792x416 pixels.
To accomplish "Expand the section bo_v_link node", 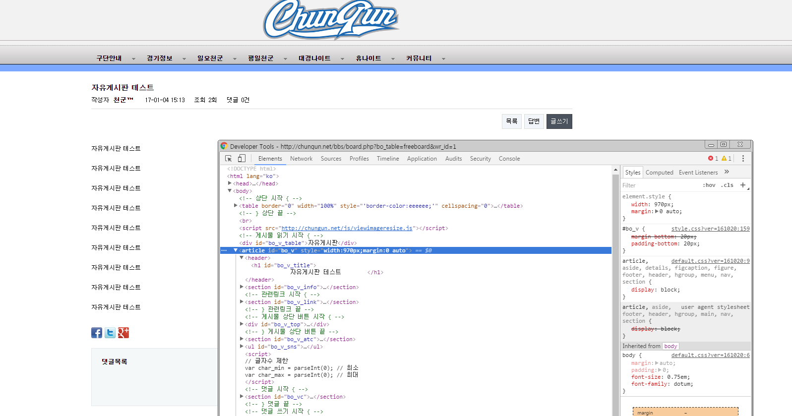I will click(242, 302).
